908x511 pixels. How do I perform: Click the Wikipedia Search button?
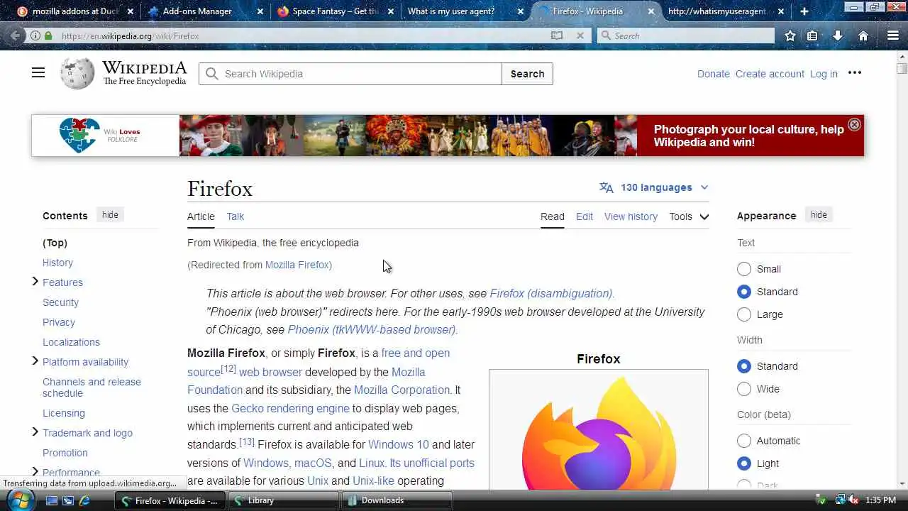(x=527, y=74)
